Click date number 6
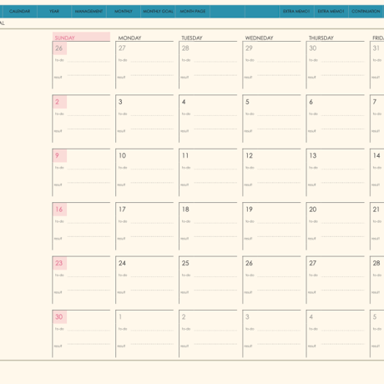The width and height of the screenshot is (384, 384). (311, 102)
